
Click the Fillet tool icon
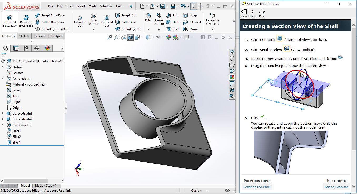[148, 17]
